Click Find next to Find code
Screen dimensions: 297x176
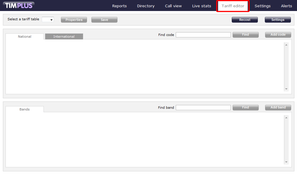pos(245,35)
